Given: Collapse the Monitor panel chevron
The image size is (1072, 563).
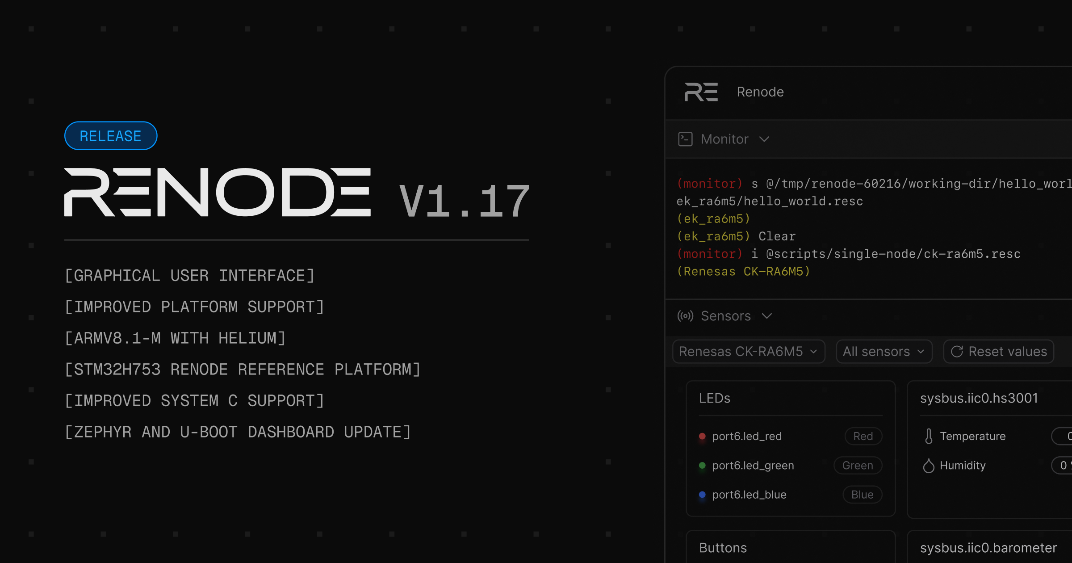Looking at the screenshot, I should (x=764, y=139).
